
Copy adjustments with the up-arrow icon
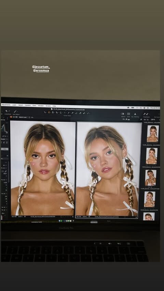coord(145,114)
